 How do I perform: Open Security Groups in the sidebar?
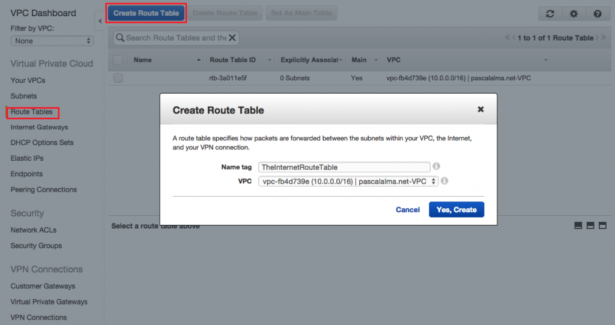click(36, 245)
